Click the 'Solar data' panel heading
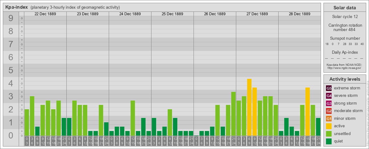The width and height of the screenshot is (369, 149). (345, 7)
